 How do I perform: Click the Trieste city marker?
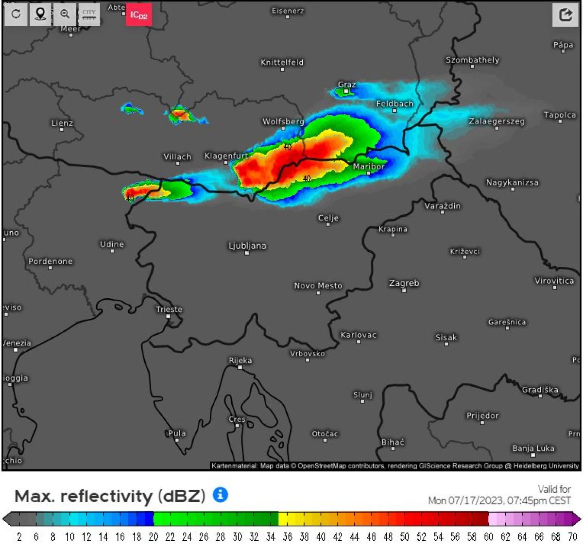(x=168, y=316)
